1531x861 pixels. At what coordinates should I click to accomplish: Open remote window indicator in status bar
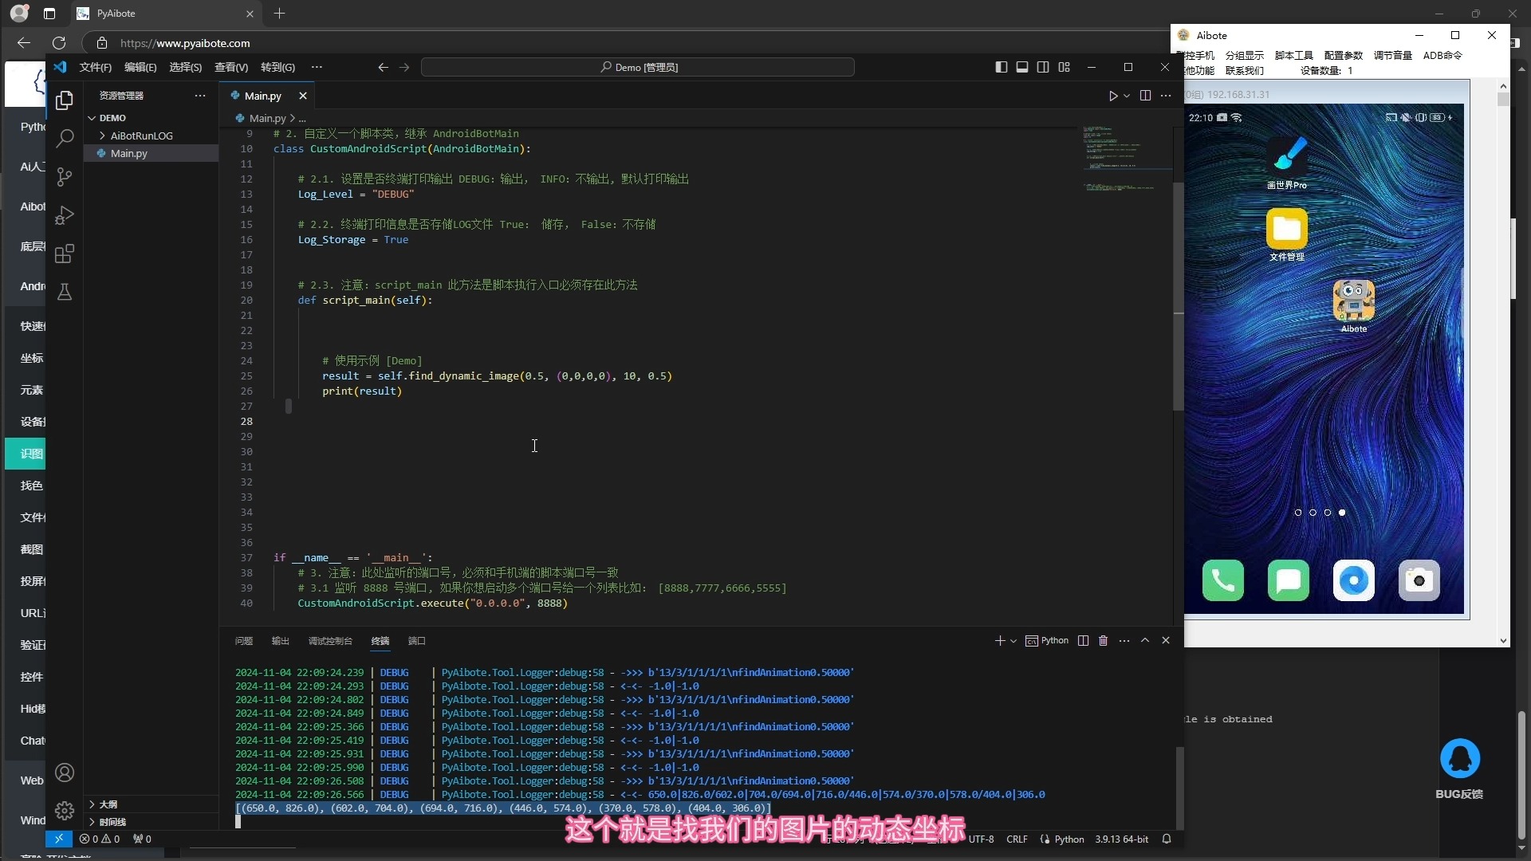click(x=58, y=839)
